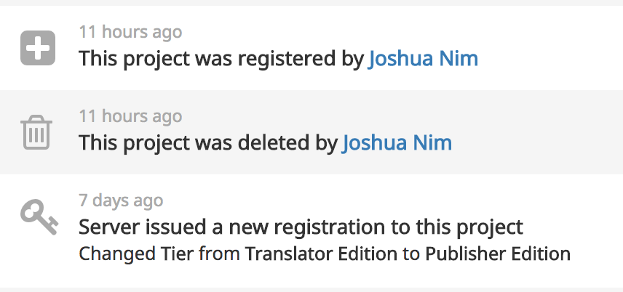Click the 7 days ago timestamp
Image resolution: width=623 pixels, height=292 pixels.
(121, 200)
